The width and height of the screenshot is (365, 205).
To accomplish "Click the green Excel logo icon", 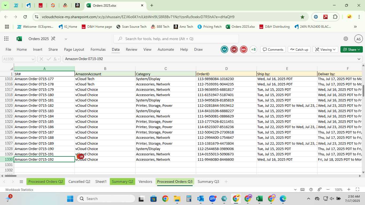I will [x=19, y=39].
